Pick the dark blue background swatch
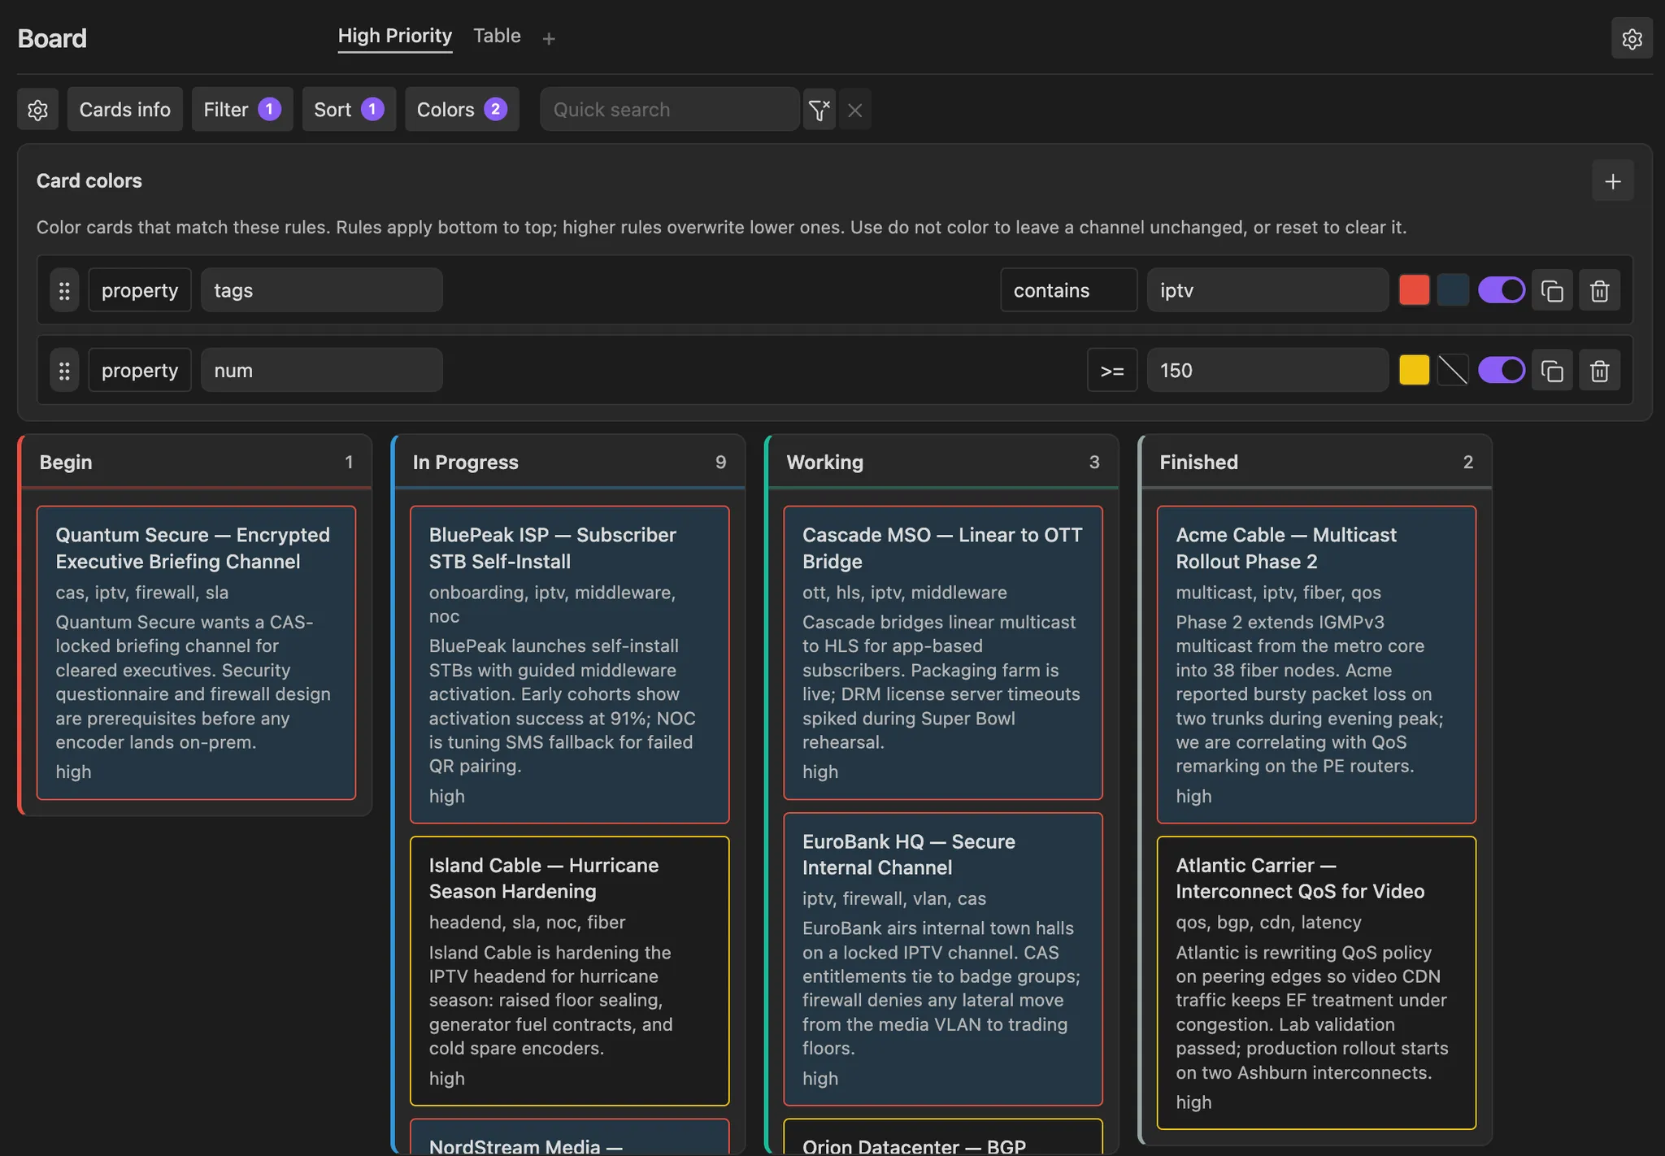 click(1453, 290)
